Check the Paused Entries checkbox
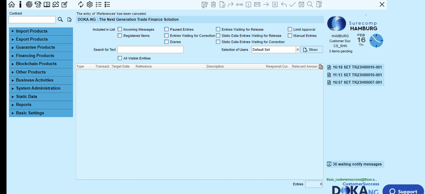 (x=167, y=29)
